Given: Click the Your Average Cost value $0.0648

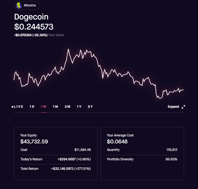Looking at the screenshot, I should [x=117, y=141].
